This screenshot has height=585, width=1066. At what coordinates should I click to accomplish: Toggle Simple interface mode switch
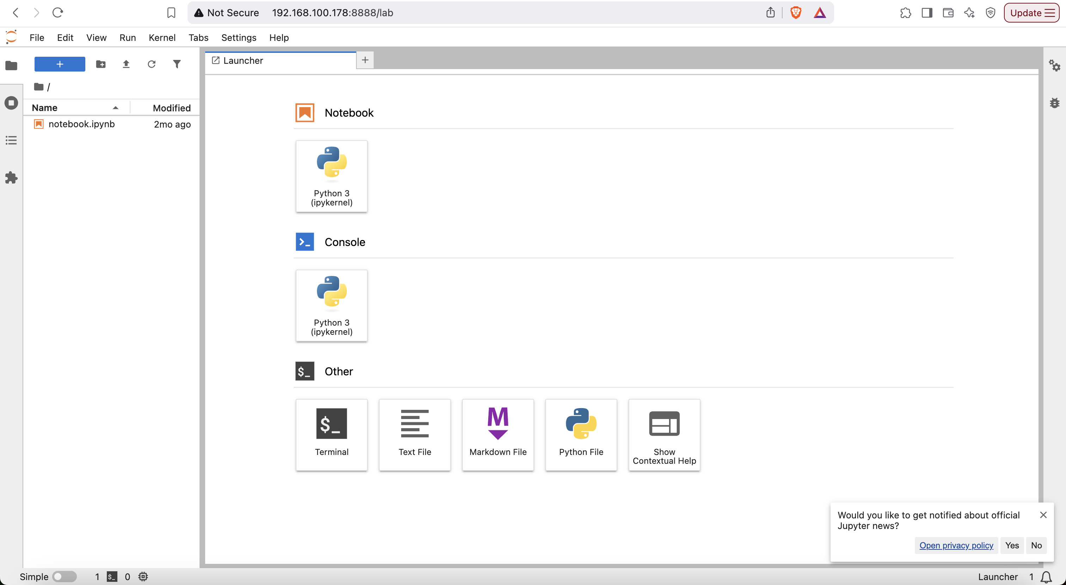click(65, 576)
